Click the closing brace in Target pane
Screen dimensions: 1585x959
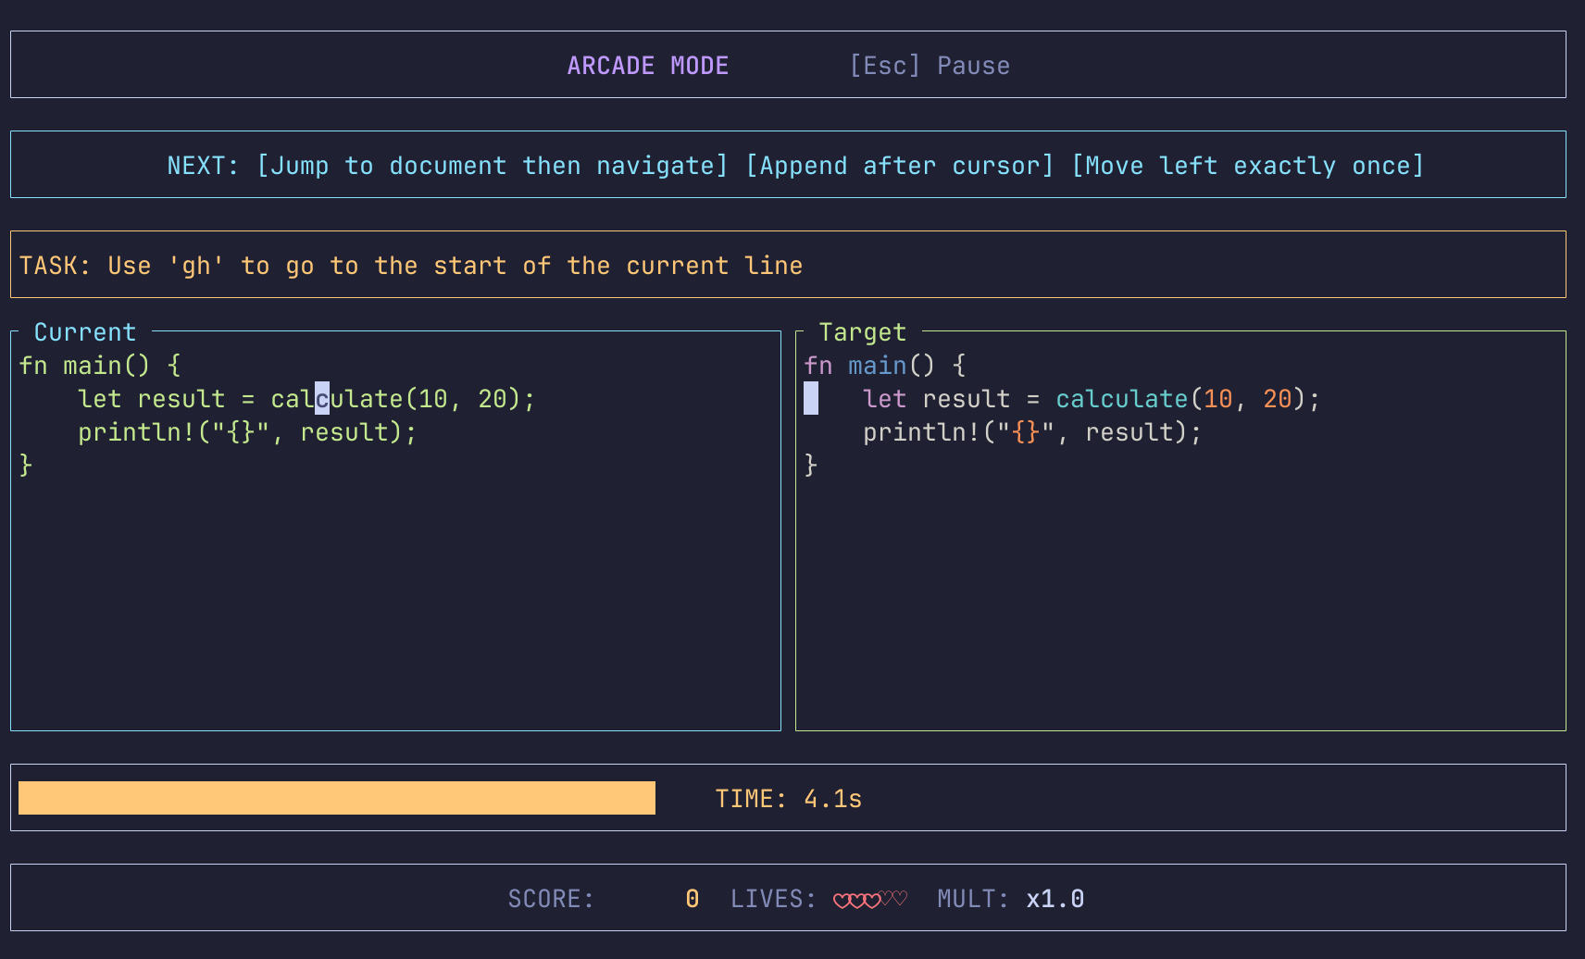pos(811,465)
